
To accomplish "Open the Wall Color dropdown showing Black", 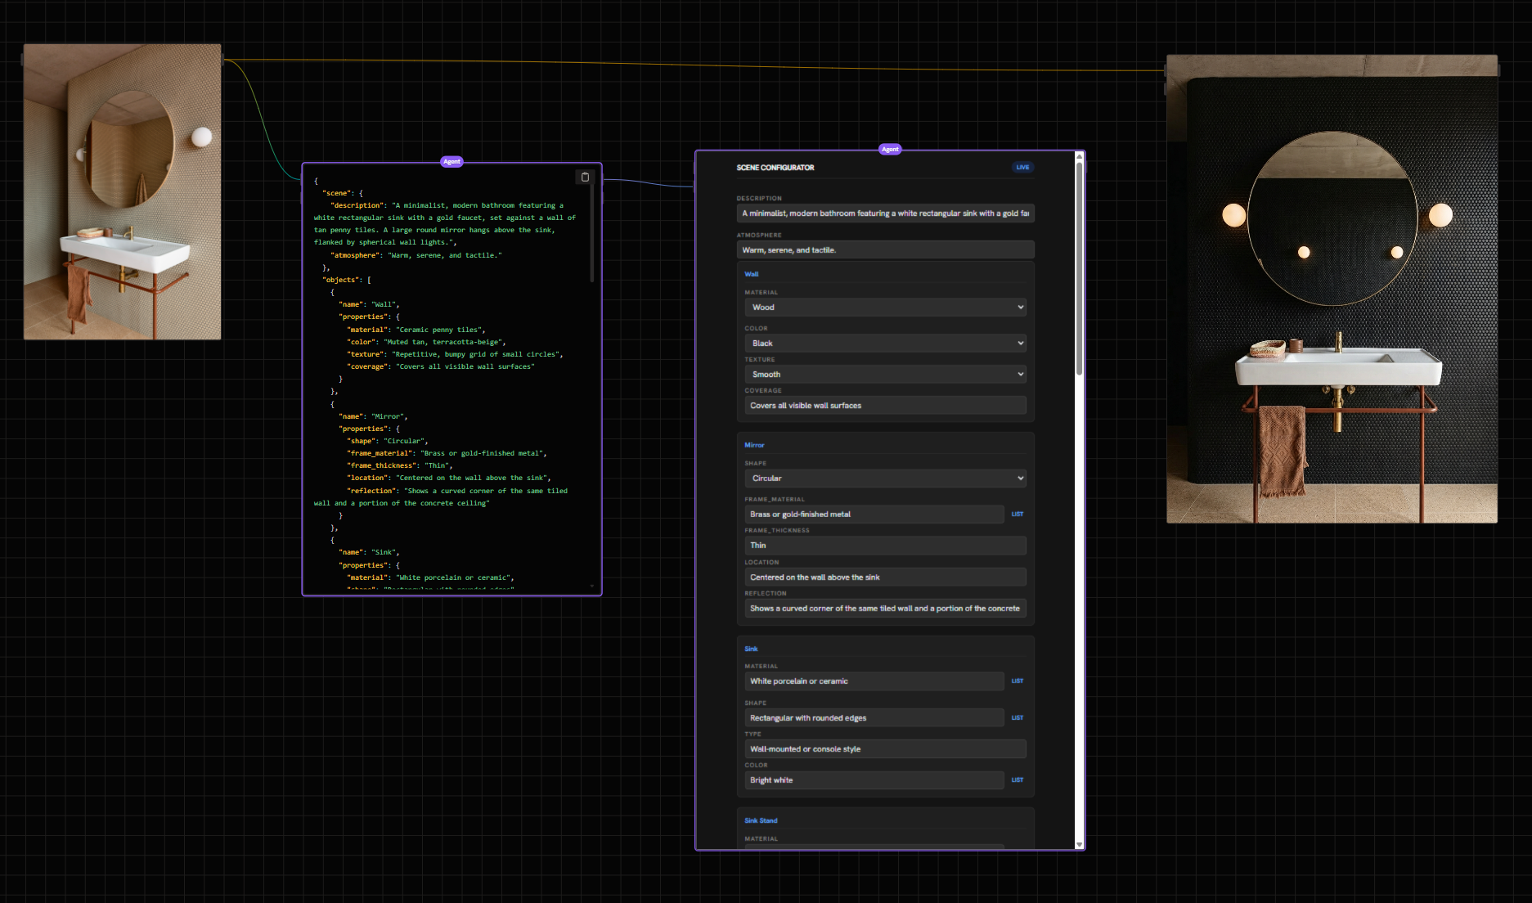I will (885, 343).
